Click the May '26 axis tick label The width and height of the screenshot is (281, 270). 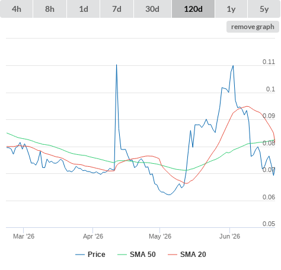tap(160, 236)
